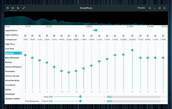Open 50Hz band settings icon
Image resolution: width=172 pixels, height=109 pixels.
(26, 36)
